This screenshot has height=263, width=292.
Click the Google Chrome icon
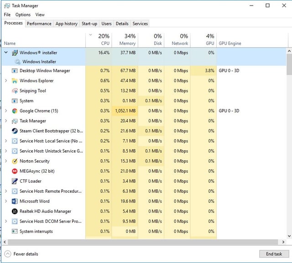15,111
